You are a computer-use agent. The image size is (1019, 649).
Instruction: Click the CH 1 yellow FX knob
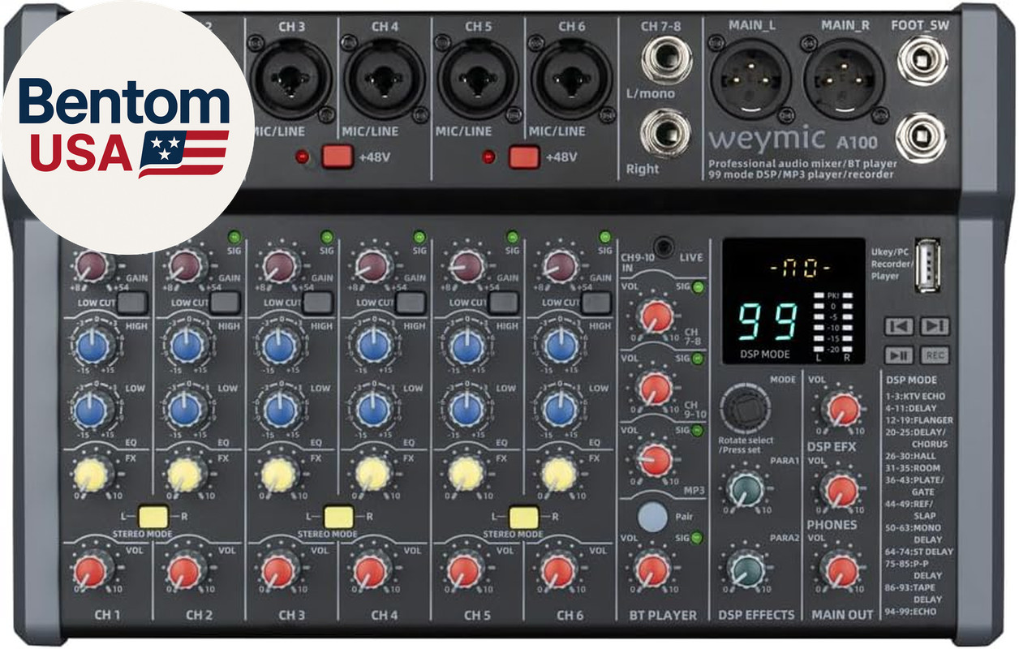click(x=92, y=474)
